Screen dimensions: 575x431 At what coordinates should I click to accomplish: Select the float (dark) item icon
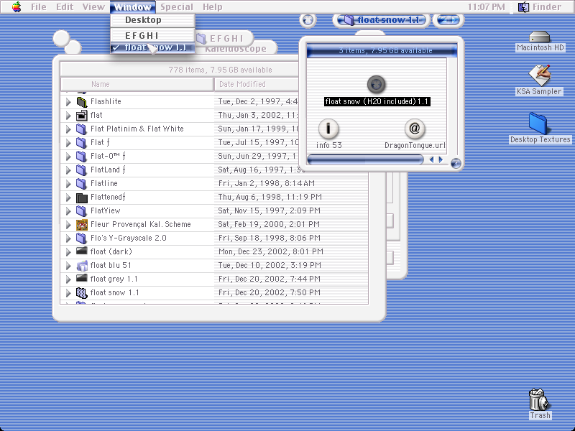coord(82,251)
